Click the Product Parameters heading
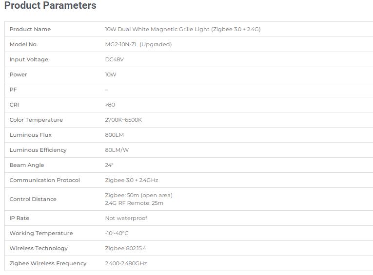This screenshot has height=275, width=373. (50, 6)
